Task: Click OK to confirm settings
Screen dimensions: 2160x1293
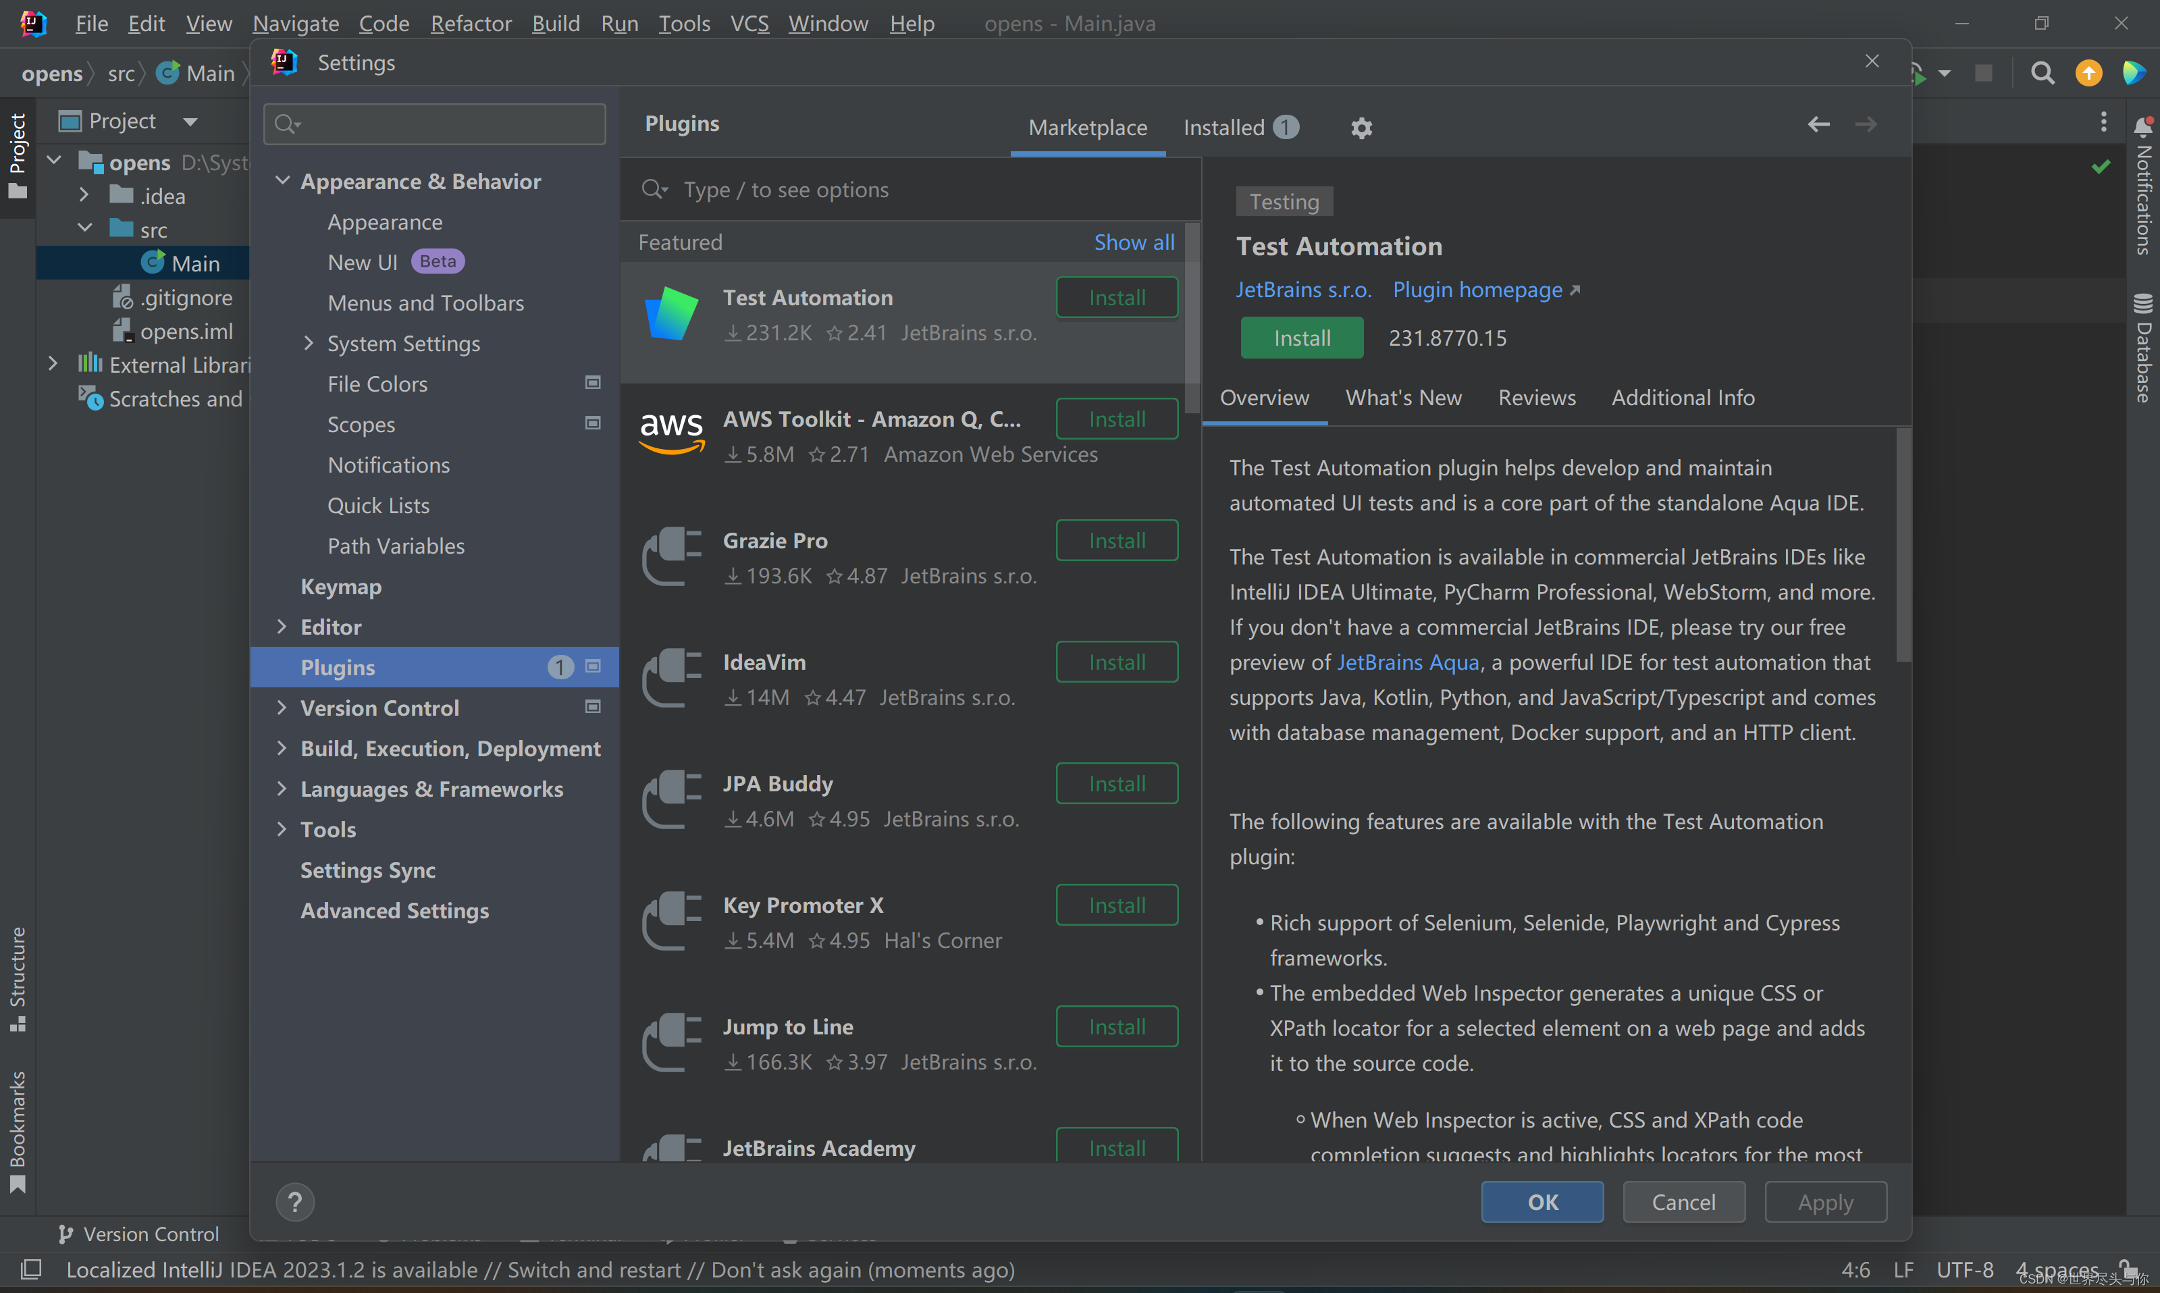Action: 1542,1202
